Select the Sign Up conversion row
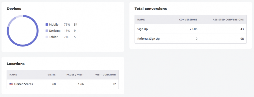 [191, 29]
